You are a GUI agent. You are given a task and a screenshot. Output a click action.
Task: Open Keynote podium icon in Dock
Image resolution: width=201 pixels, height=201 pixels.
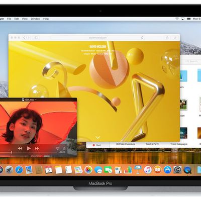click(x=138, y=169)
